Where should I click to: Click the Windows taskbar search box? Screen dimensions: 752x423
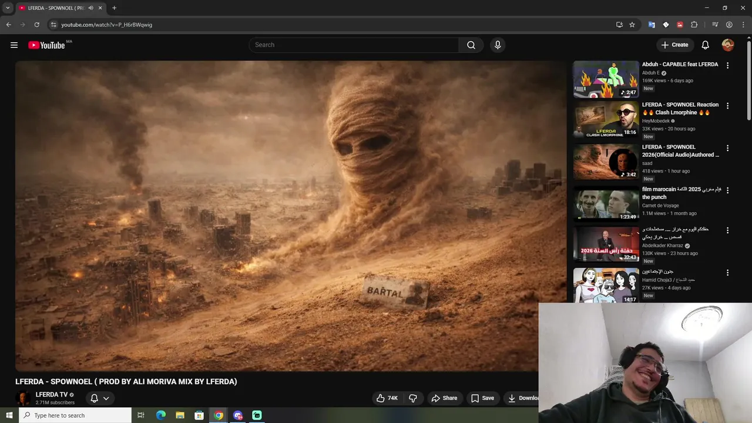pos(75,415)
